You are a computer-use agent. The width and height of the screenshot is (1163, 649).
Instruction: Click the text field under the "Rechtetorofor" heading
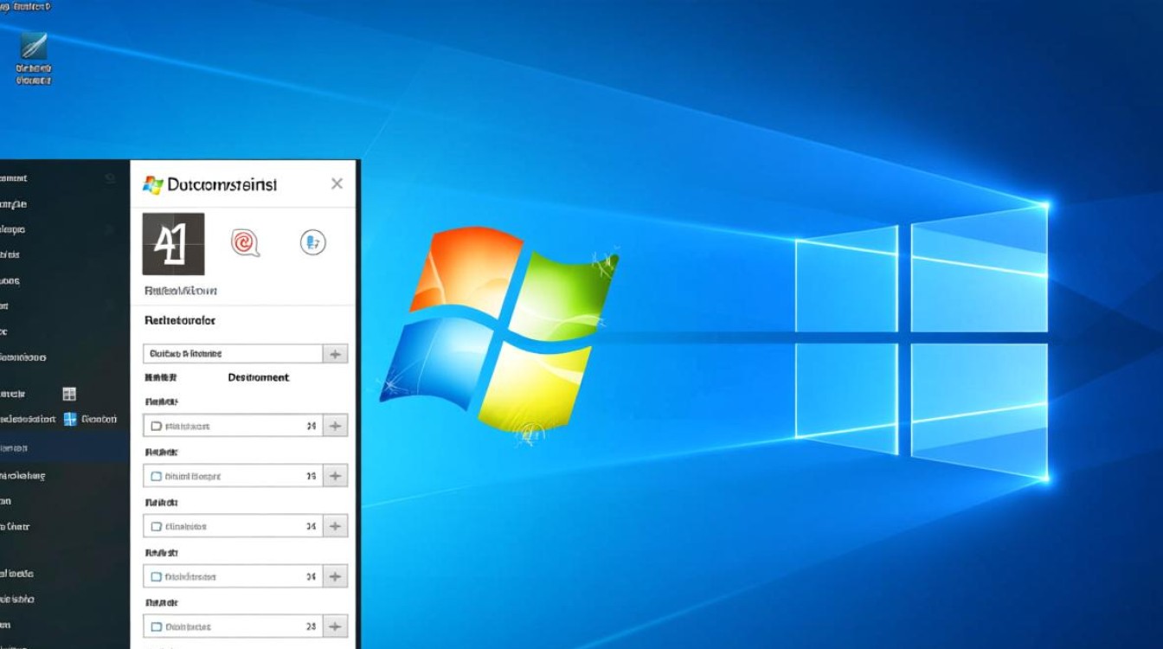coord(232,354)
